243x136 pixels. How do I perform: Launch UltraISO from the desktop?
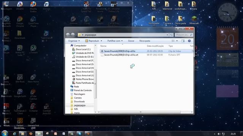pyautogui.click(x=20, y=6)
